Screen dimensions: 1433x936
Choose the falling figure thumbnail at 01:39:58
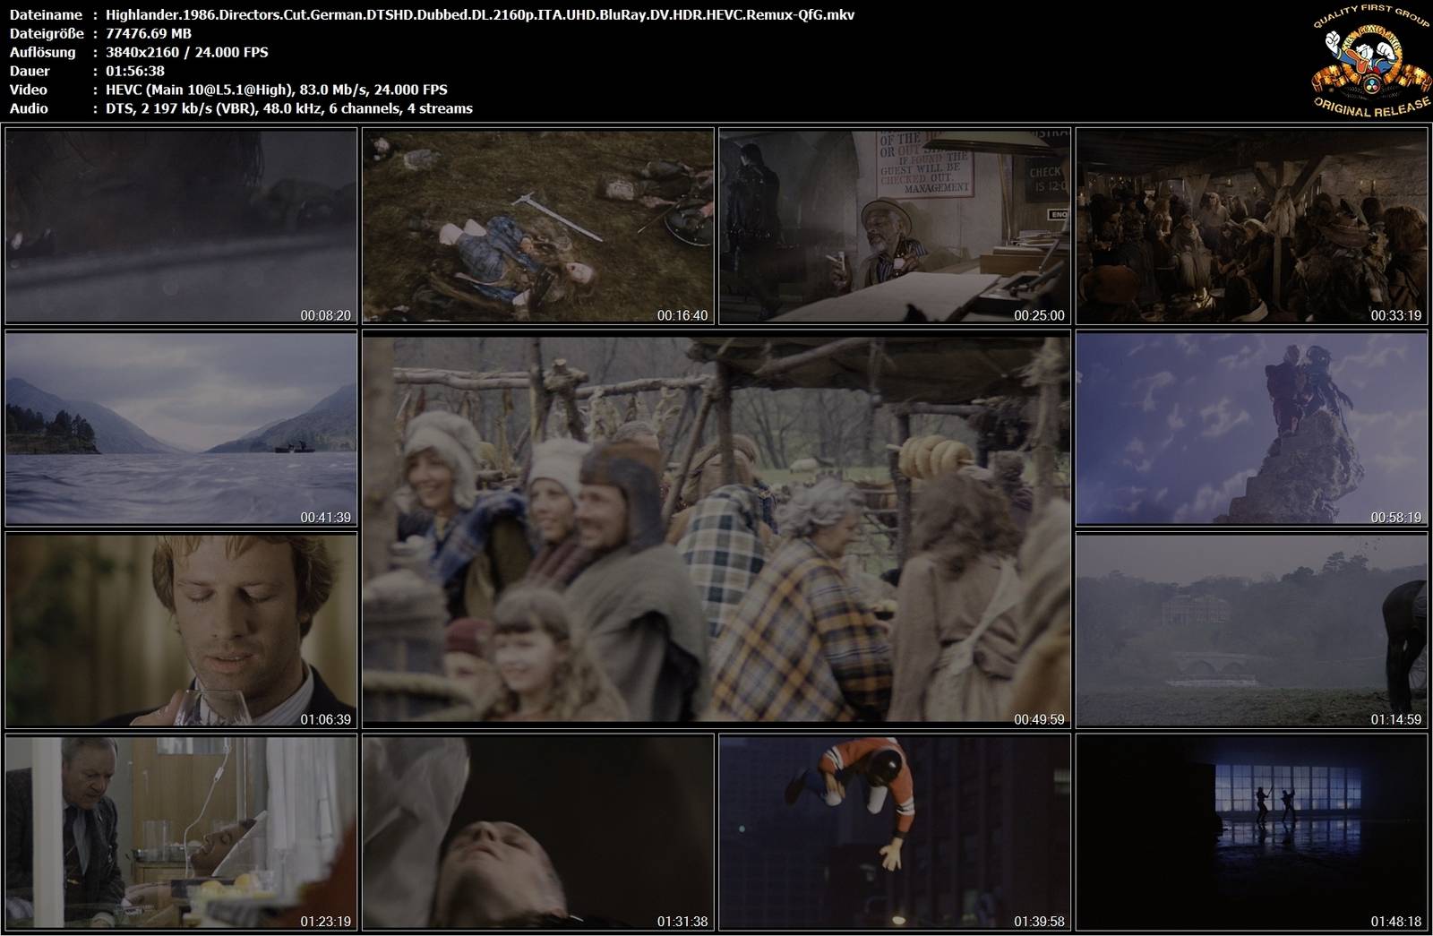point(895,833)
